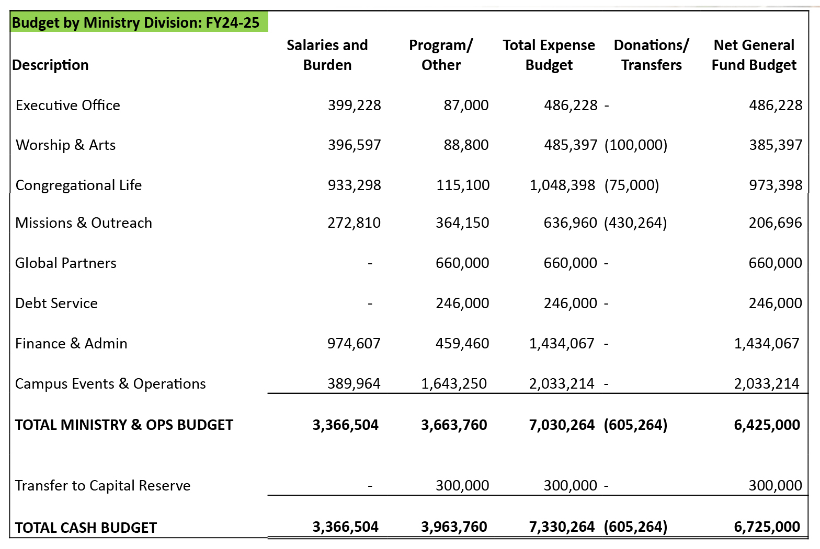
Task: Select the "Debt Service" row label
Action: [x=56, y=303]
